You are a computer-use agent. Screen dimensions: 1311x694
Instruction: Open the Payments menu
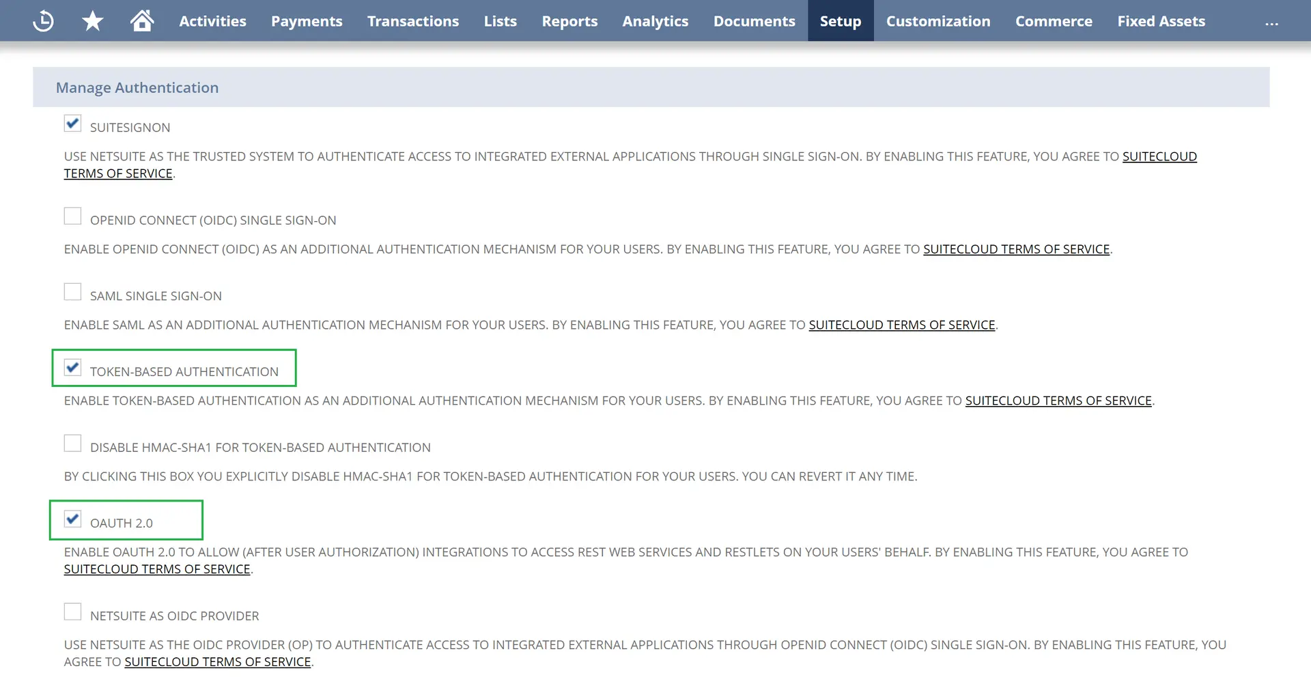[307, 21]
